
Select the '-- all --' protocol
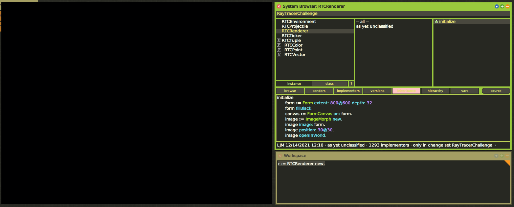(x=394, y=22)
